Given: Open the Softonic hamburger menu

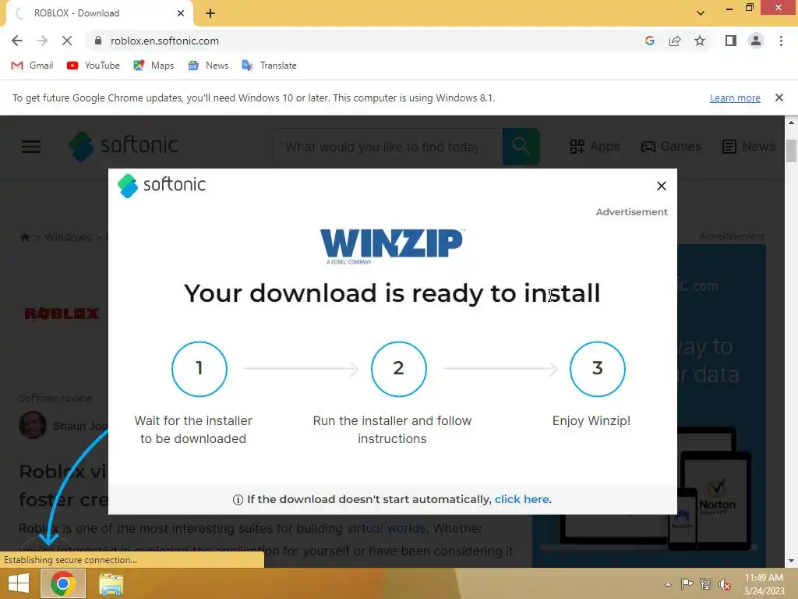Looking at the screenshot, I should [x=31, y=147].
